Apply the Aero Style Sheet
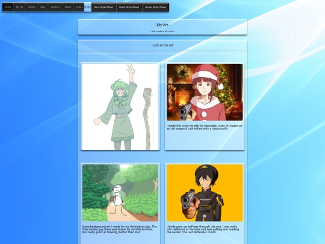Screen dimensions: 325x244 pyautogui.click(x=104, y=7)
